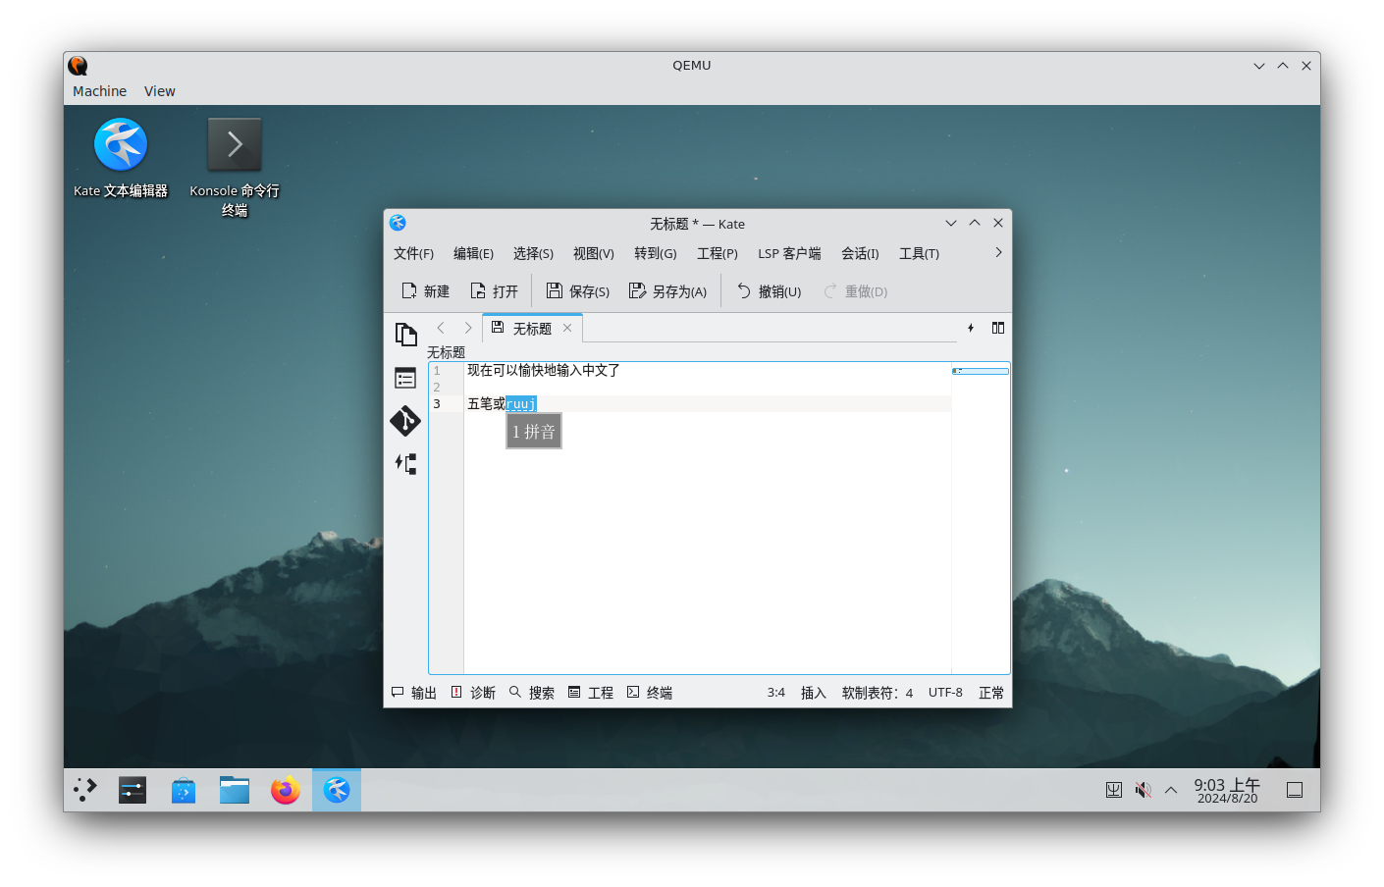The width and height of the screenshot is (1384, 887).
Task: Click the back navigation chevron
Action: [x=441, y=328]
